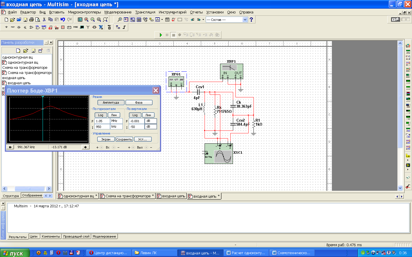Open the Состав combo box
The image size is (412, 257).
(x=226, y=20)
